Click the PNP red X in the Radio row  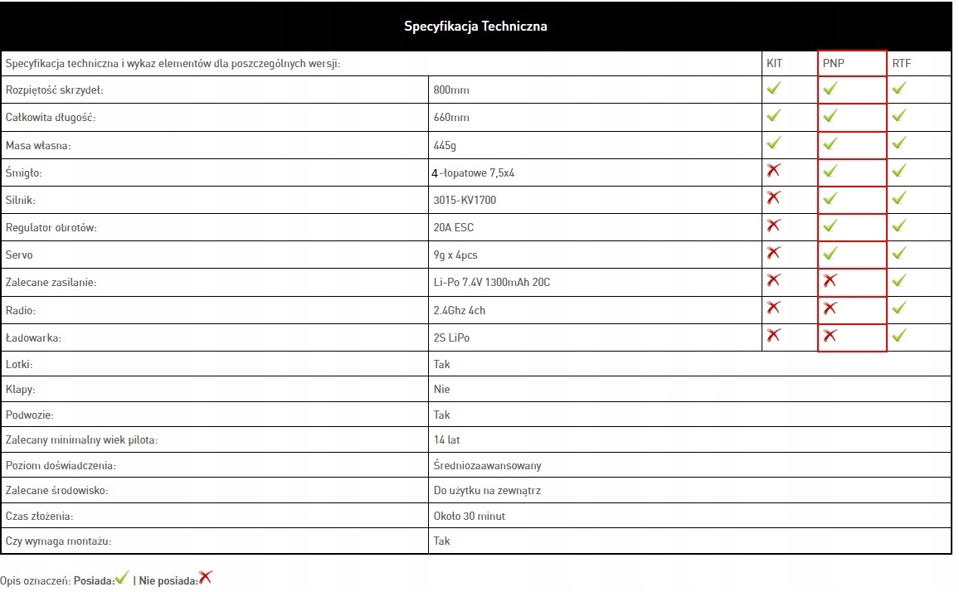pyautogui.click(x=830, y=309)
